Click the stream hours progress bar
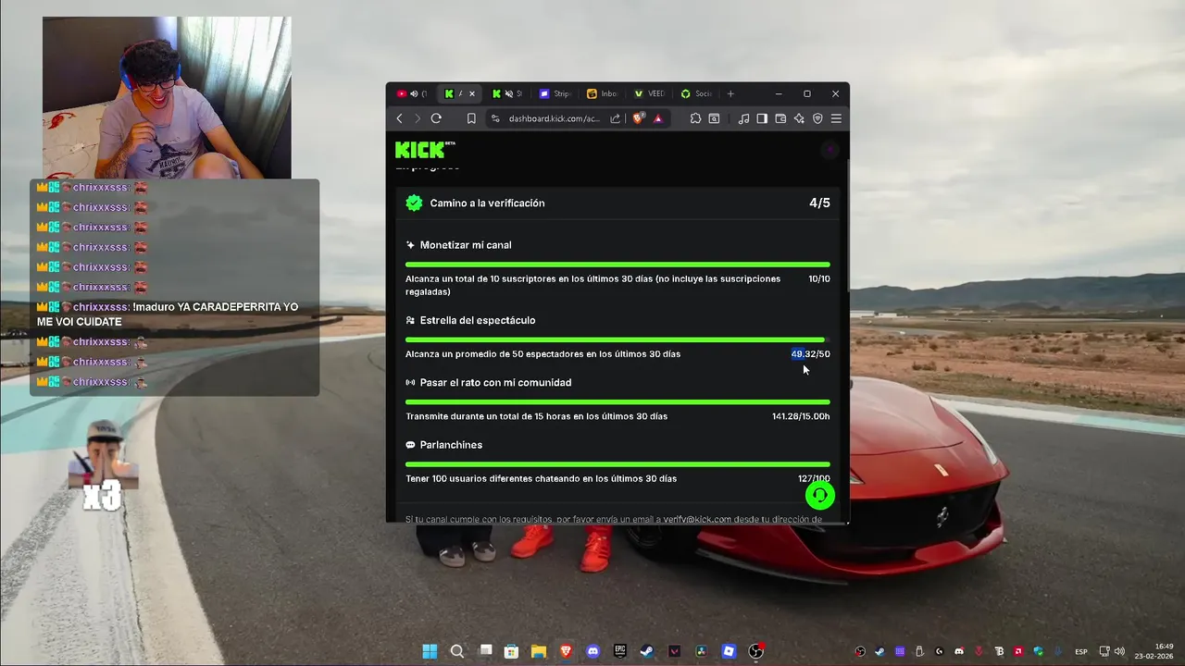The width and height of the screenshot is (1185, 666). pyautogui.click(x=617, y=401)
